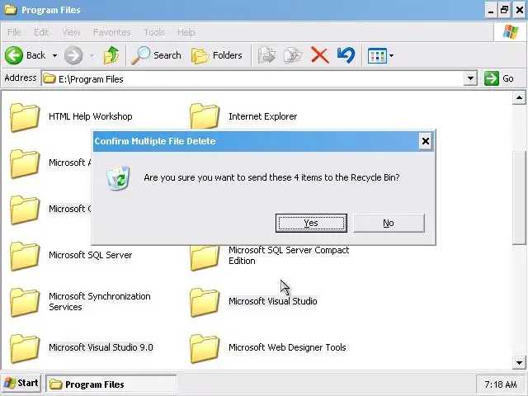Click the Program Files taskbar button

111,384
